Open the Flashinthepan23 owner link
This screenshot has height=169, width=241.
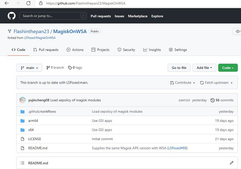[x=31, y=31]
